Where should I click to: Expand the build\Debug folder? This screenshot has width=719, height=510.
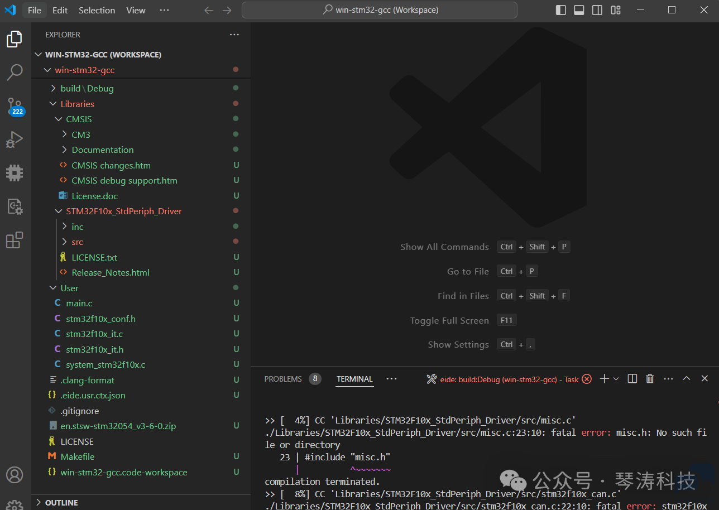click(141, 88)
